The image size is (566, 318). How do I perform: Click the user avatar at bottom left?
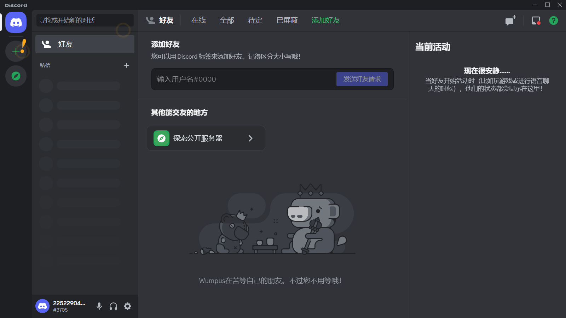(42, 306)
